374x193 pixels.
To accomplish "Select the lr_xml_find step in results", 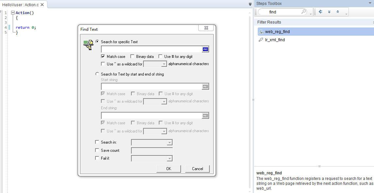I will tap(275, 40).
